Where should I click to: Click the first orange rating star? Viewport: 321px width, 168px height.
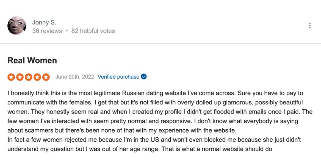point(11,77)
